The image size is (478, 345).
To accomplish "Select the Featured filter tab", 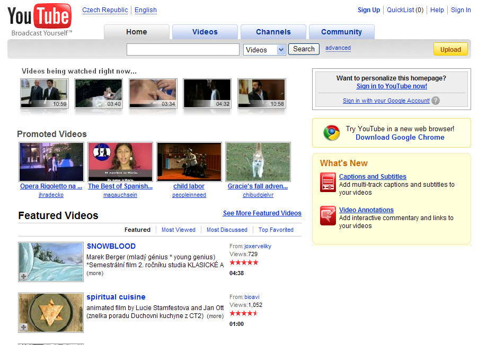I will [137, 230].
